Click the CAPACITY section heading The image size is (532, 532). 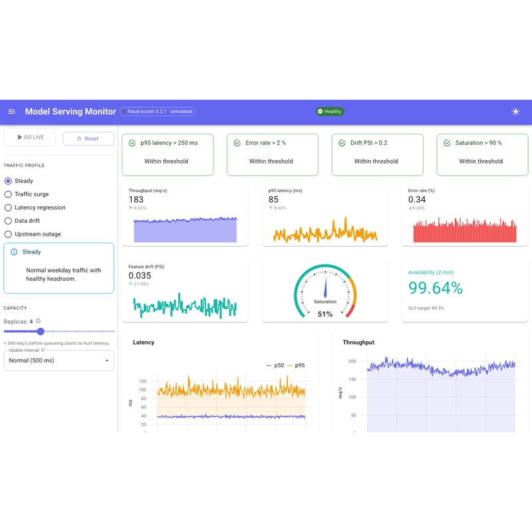pos(15,308)
